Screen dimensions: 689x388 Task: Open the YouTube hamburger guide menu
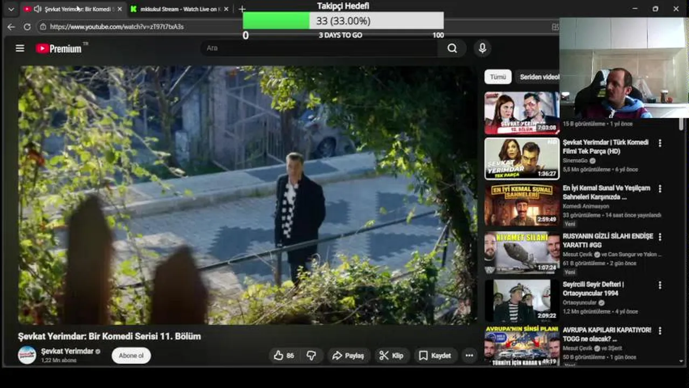pyautogui.click(x=20, y=48)
